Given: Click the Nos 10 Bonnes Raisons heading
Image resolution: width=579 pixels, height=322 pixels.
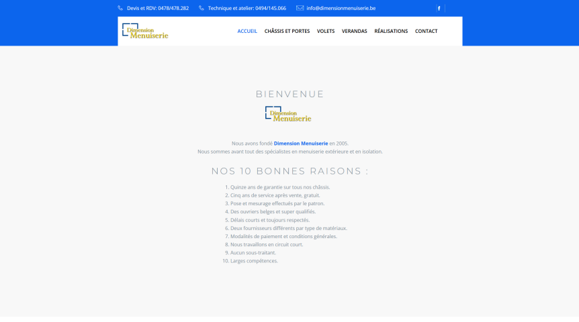Looking at the screenshot, I should click(x=289, y=171).
